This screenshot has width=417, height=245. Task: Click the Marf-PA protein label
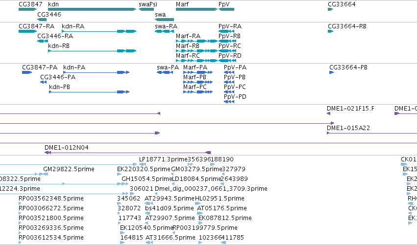pos(195,67)
